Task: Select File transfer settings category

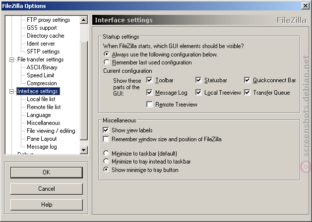Action: pyautogui.click(x=41, y=59)
